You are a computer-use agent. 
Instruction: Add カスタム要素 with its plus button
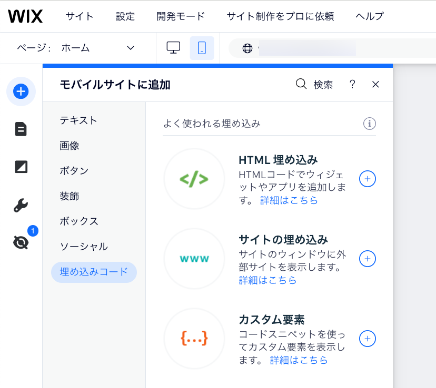point(367,339)
